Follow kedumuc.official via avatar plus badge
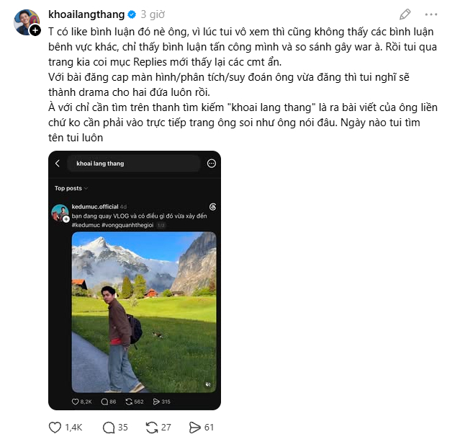 [66, 218]
